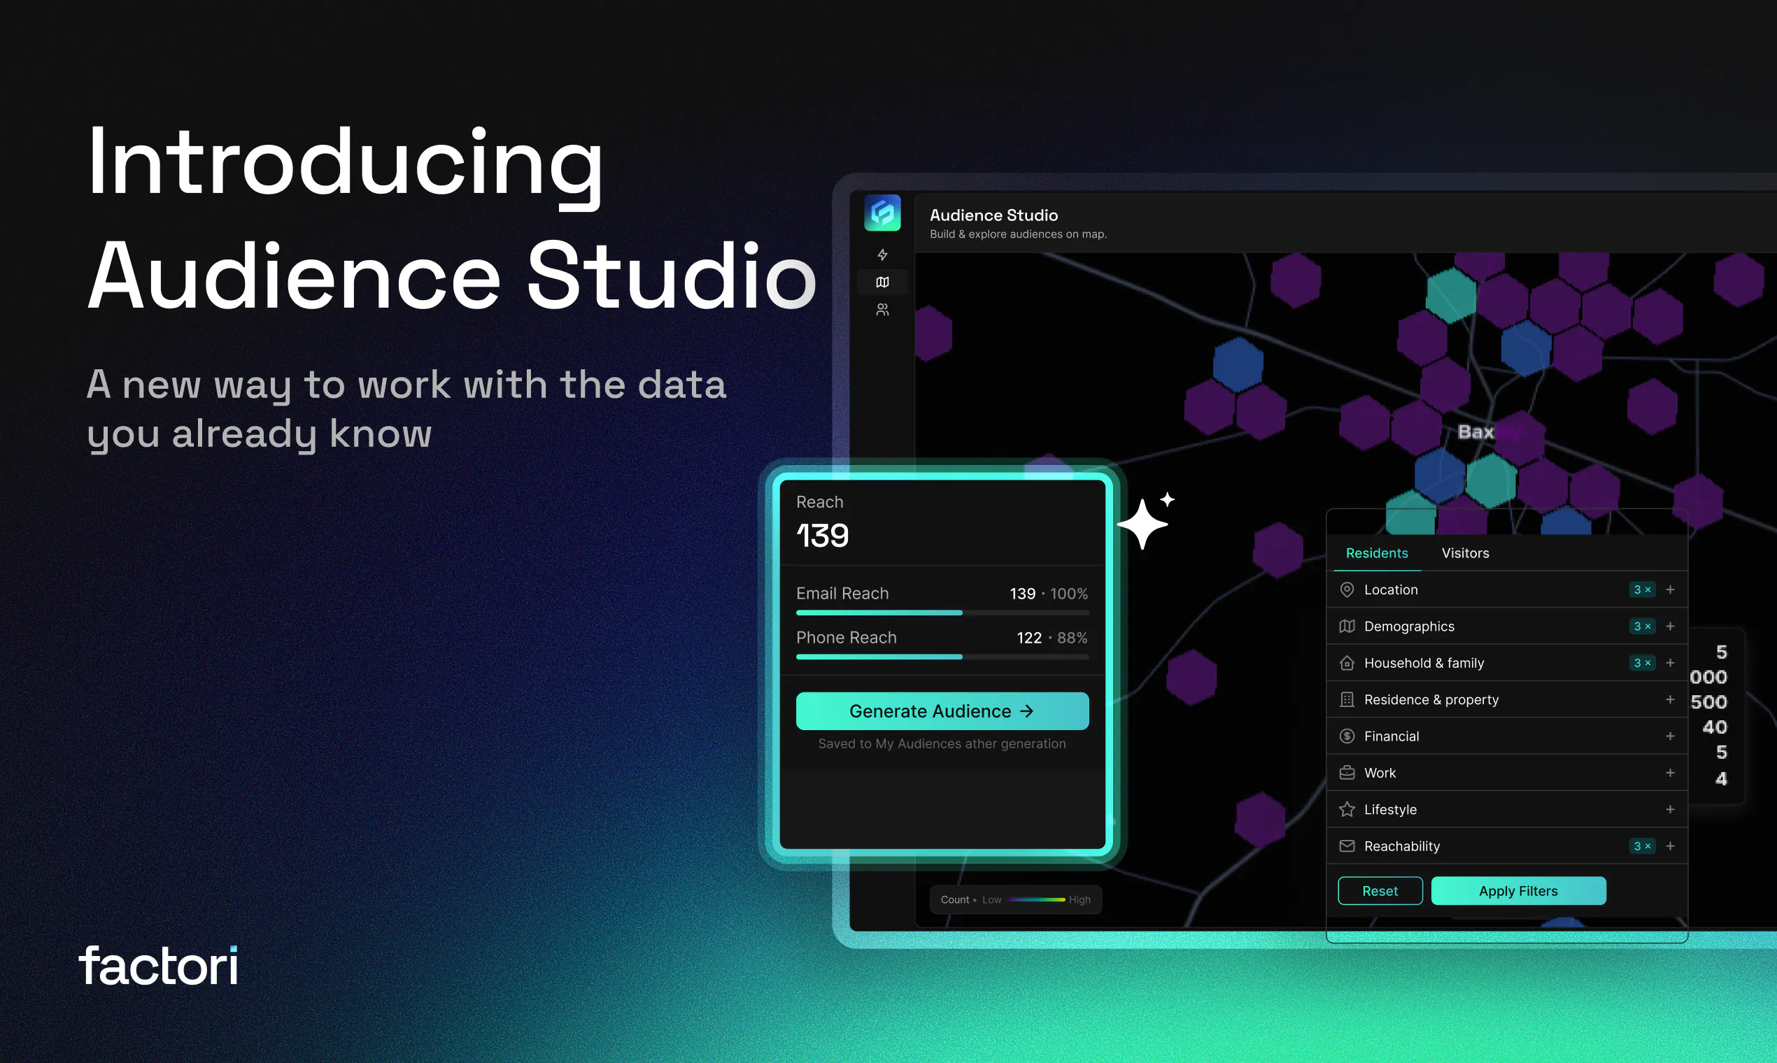Expand the Demographics filter with plus

tap(1669, 626)
